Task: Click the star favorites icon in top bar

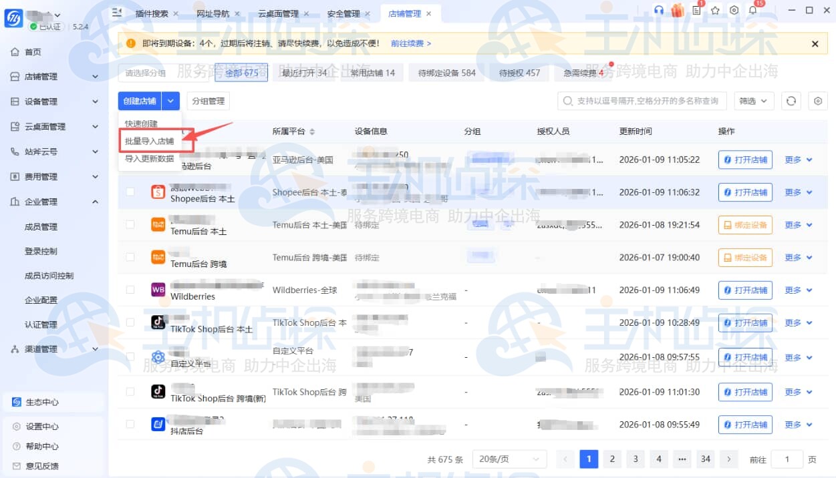Action: point(715,11)
